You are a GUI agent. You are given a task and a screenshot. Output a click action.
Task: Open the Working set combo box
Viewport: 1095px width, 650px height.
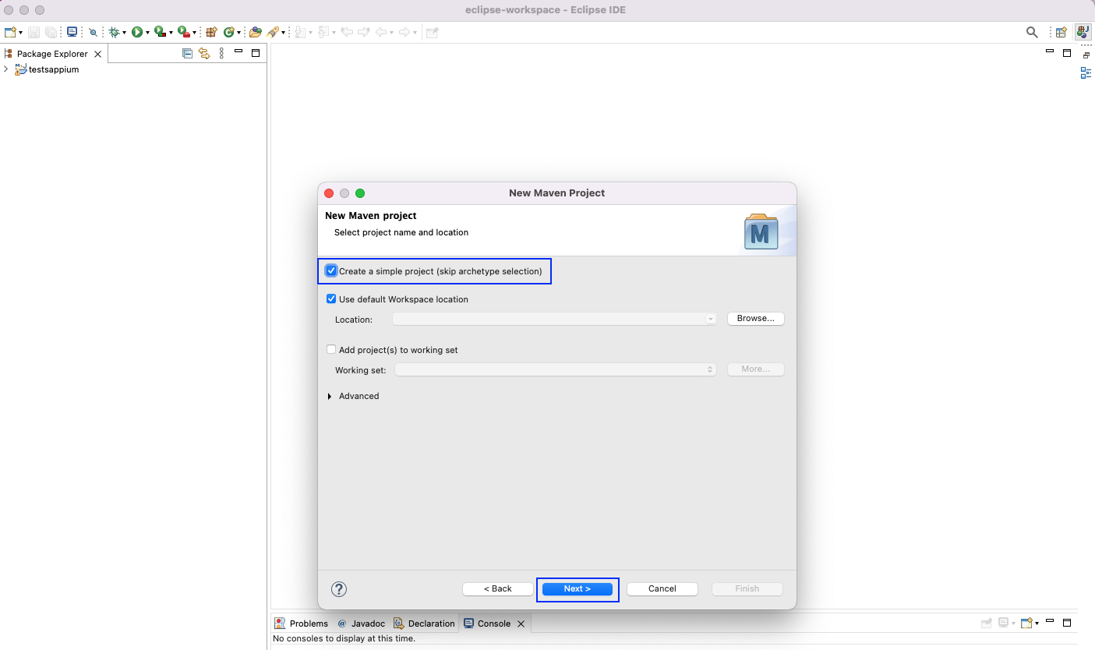coord(556,369)
